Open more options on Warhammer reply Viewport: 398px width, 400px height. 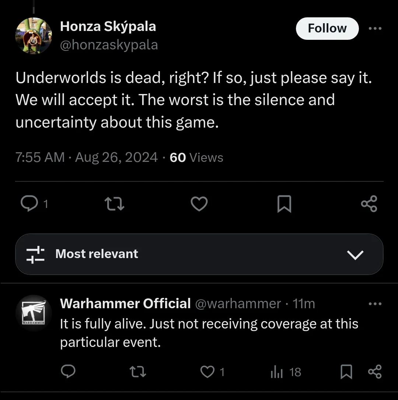[x=375, y=304]
